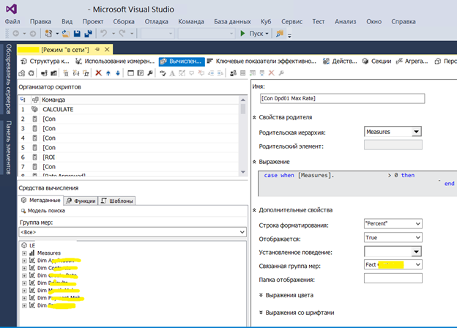Open the Пуск dropdown arrow
Viewport: 457px width, 328px height.
[x=267, y=34]
